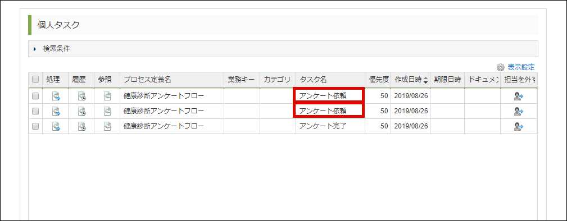Open the 表示設定 display settings link
Screen dimensions: 567x221
tap(521, 67)
